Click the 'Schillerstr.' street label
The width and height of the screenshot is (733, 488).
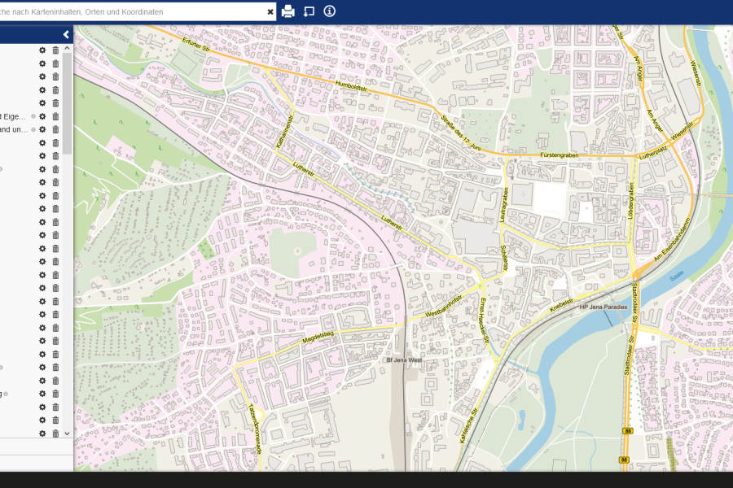[x=504, y=259]
